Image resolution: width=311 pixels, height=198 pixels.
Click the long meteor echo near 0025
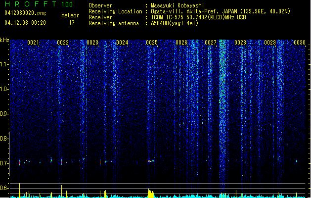(x=151, y=161)
